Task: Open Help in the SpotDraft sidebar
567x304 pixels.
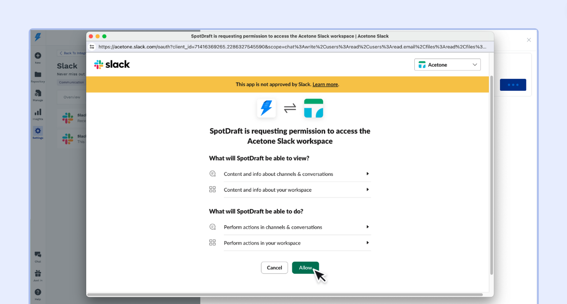Action: [38, 294]
